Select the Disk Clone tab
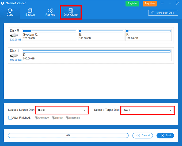The image size is (182, 146). pyautogui.click(x=71, y=12)
